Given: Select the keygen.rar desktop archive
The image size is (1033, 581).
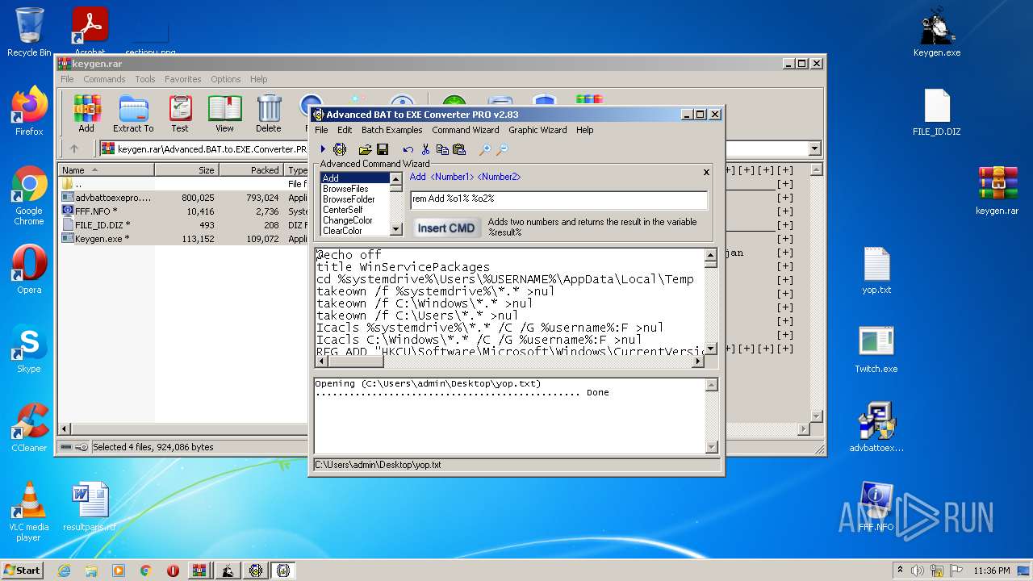Looking at the screenshot, I should click(997, 190).
